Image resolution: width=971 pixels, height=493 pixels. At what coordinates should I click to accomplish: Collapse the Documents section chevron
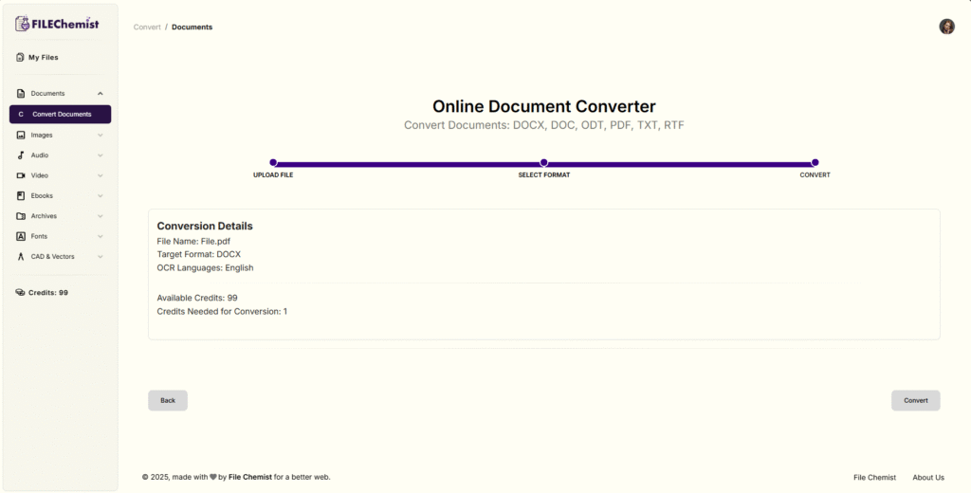click(x=101, y=94)
